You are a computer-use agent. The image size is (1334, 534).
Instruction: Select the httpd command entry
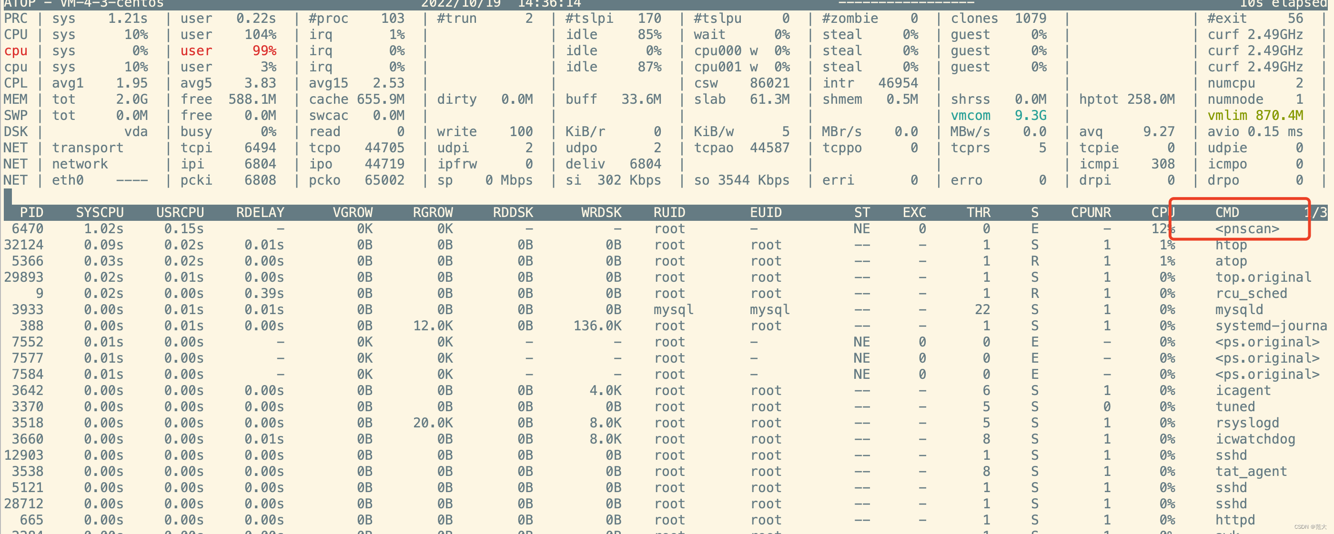coord(1235,520)
